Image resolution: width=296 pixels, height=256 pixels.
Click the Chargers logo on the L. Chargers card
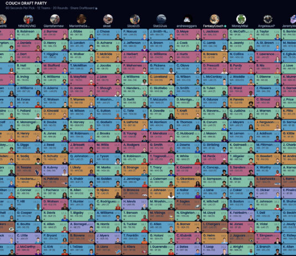click(x=224, y=229)
